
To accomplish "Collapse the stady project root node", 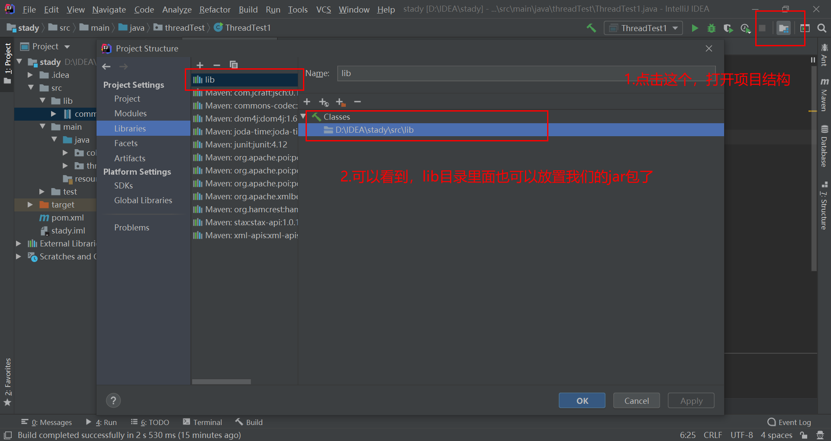I will 19,62.
